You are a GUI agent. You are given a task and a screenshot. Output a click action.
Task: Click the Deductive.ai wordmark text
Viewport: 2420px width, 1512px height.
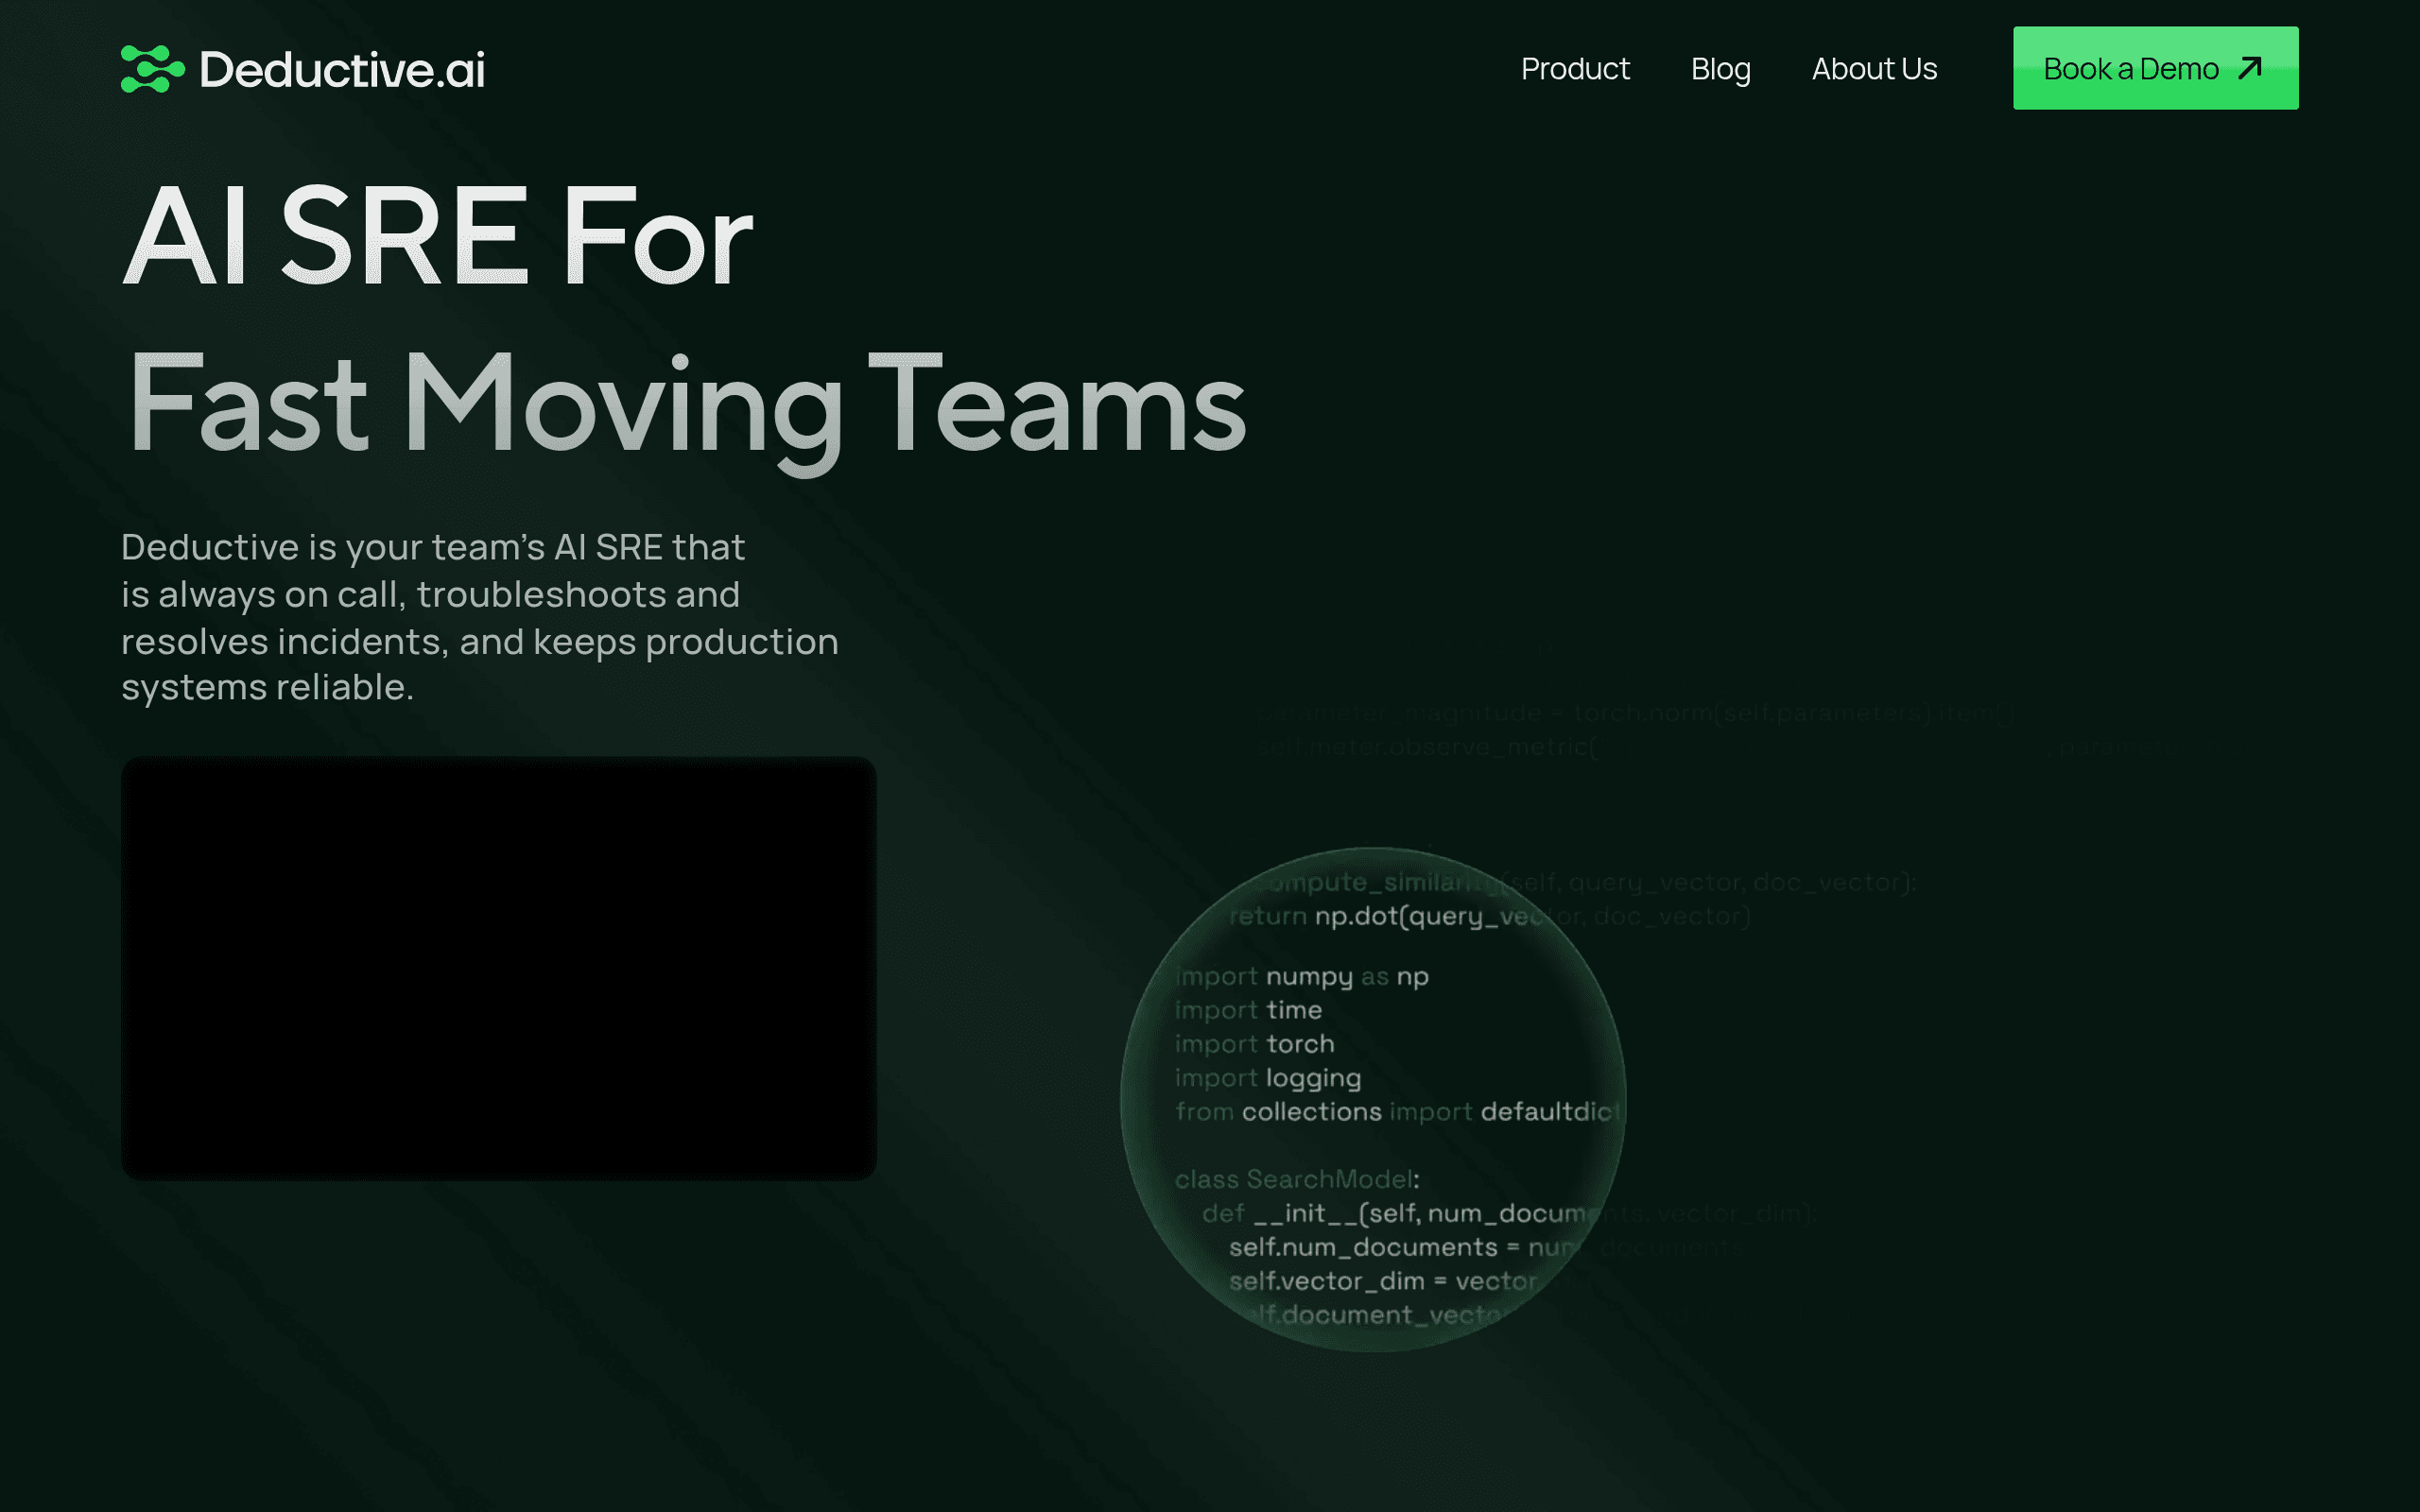point(342,69)
